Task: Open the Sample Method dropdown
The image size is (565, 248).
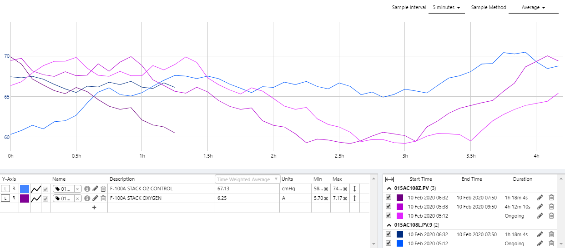Action: [x=533, y=8]
